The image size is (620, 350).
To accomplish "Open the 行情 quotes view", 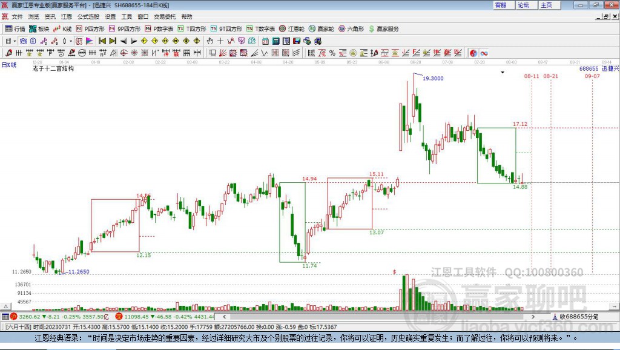I will point(15,29).
